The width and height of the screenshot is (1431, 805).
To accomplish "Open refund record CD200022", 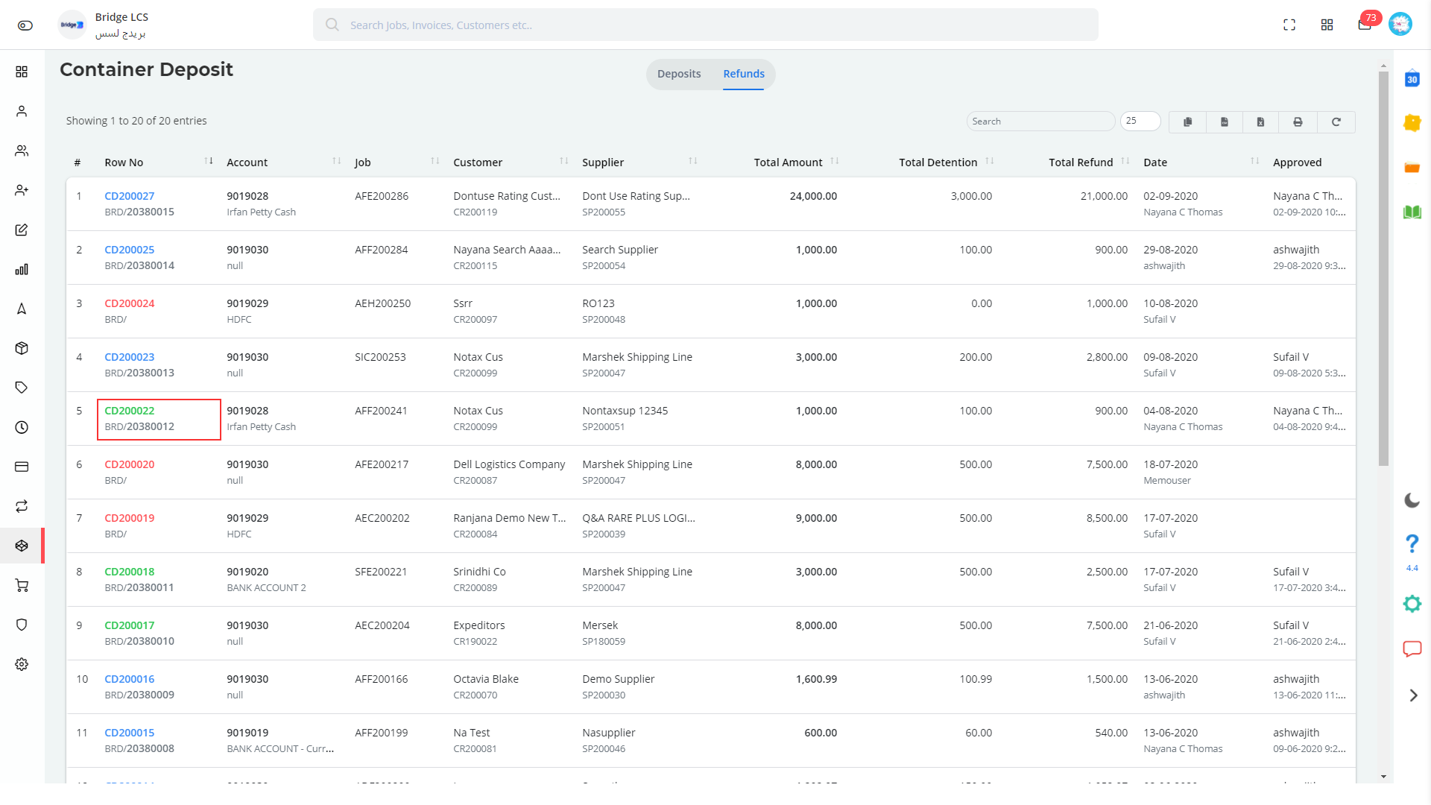I will tap(130, 411).
